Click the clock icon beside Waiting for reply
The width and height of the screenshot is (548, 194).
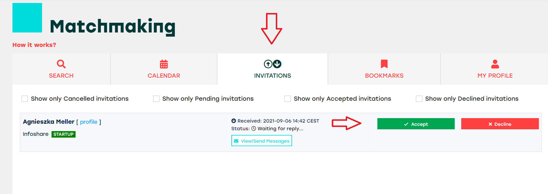pyautogui.click(x=254, y=128)
